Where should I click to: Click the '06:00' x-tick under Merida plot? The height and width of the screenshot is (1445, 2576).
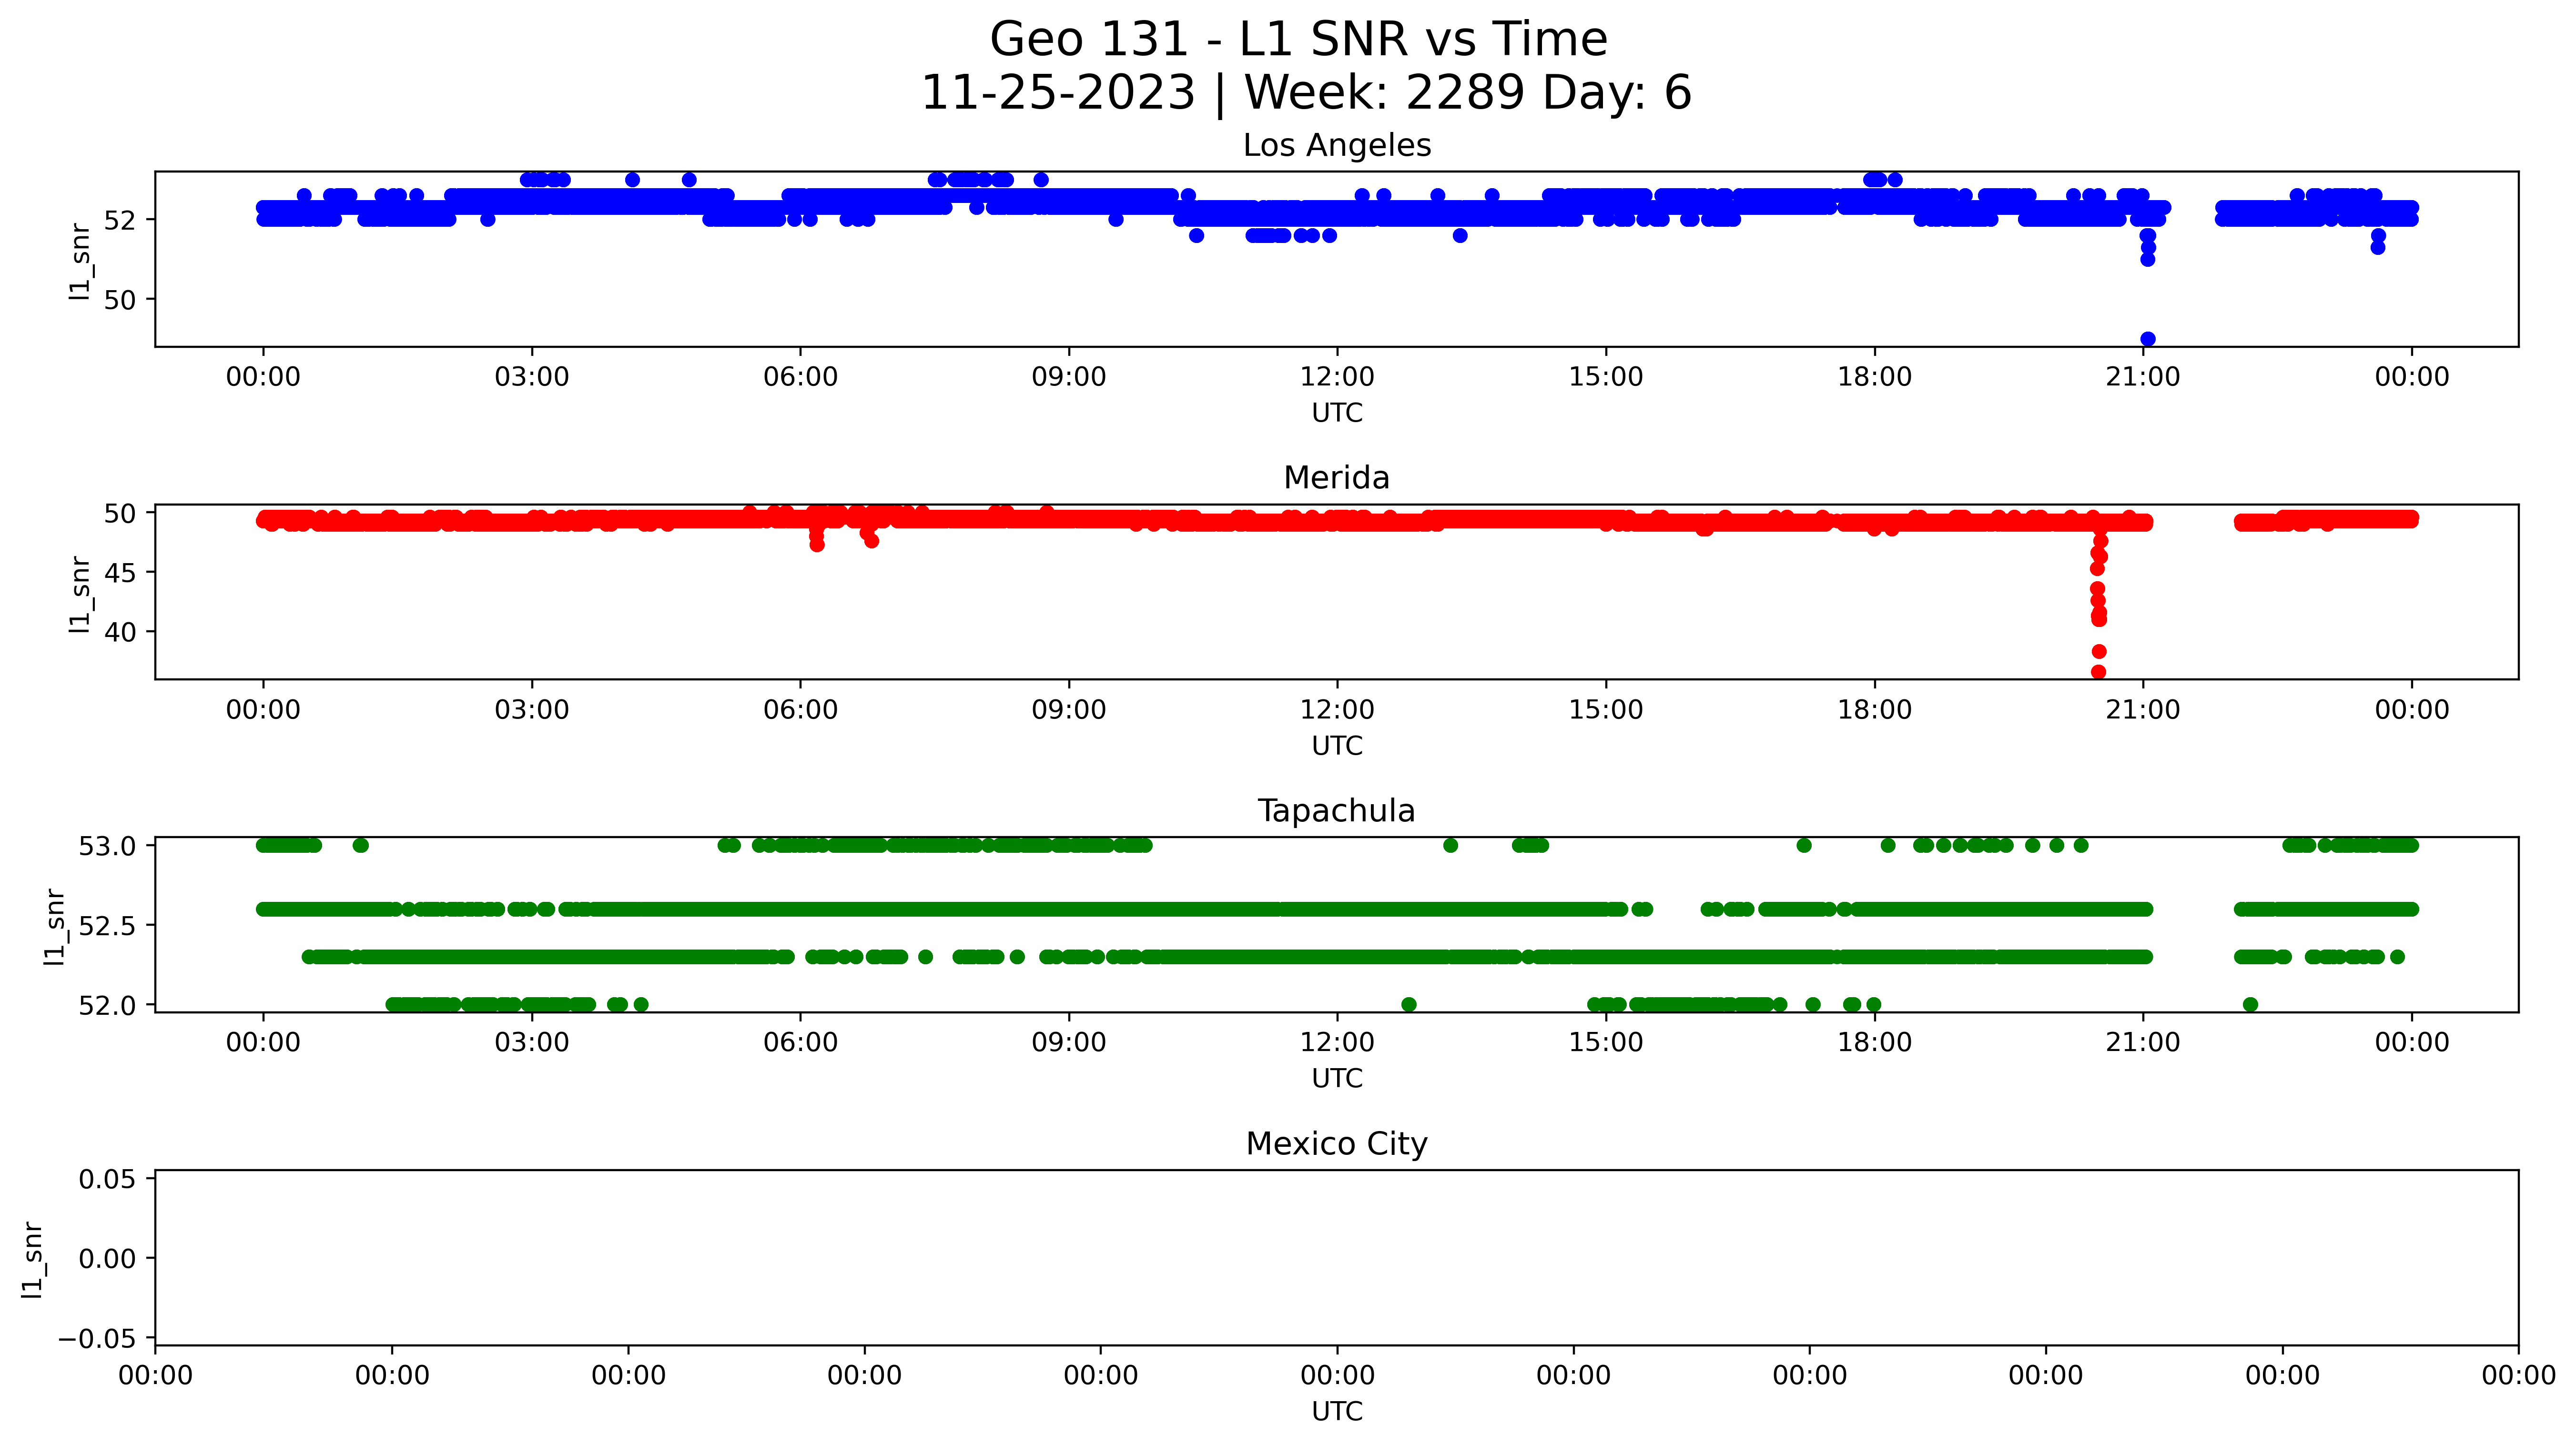click(800, 710)
